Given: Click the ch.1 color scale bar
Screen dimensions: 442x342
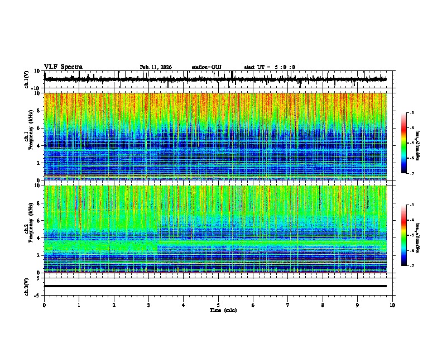Looking at the screenshot, I should coord(403,143).
